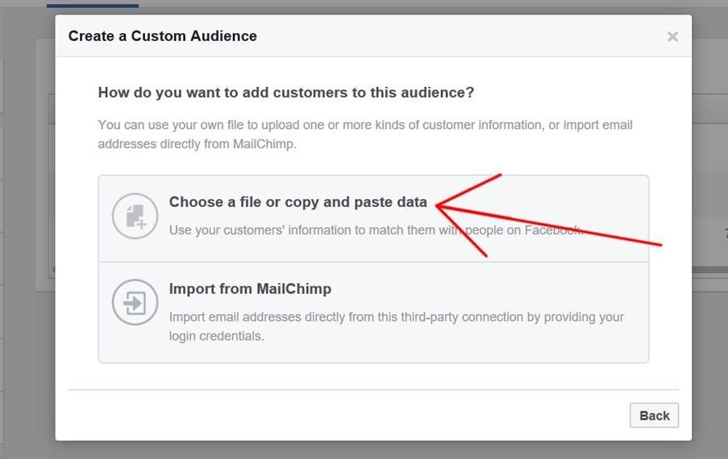
Task: Click the blue highlighted tab behind the dialog
Action: pos(92,4)
